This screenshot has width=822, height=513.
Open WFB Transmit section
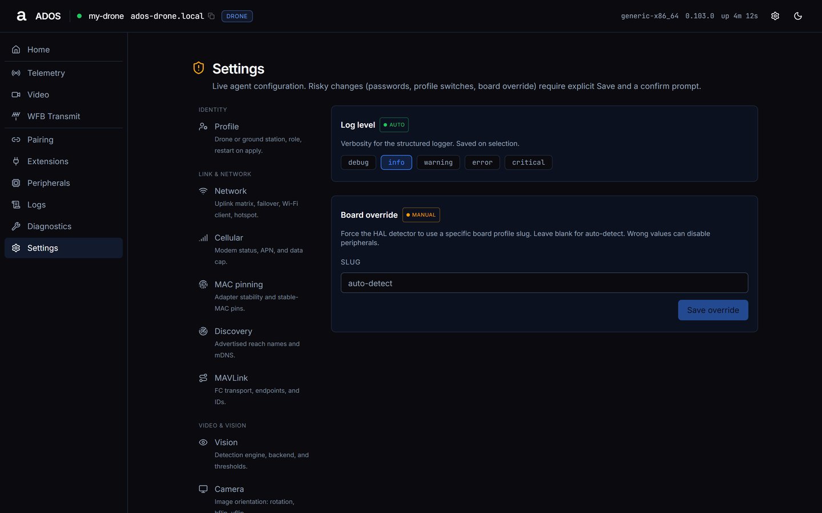click(63, 116)
